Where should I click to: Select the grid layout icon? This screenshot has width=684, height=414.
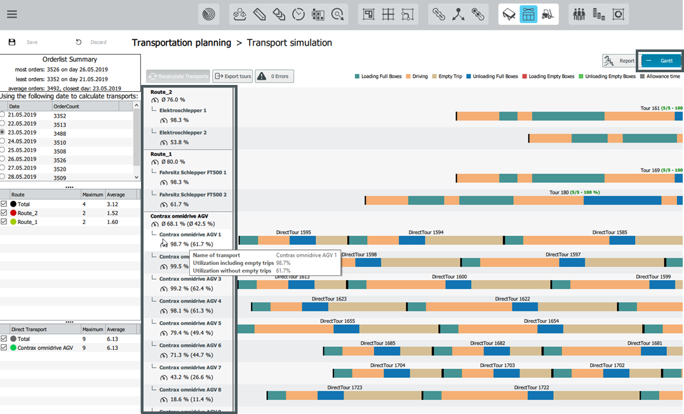click(388, 15)
